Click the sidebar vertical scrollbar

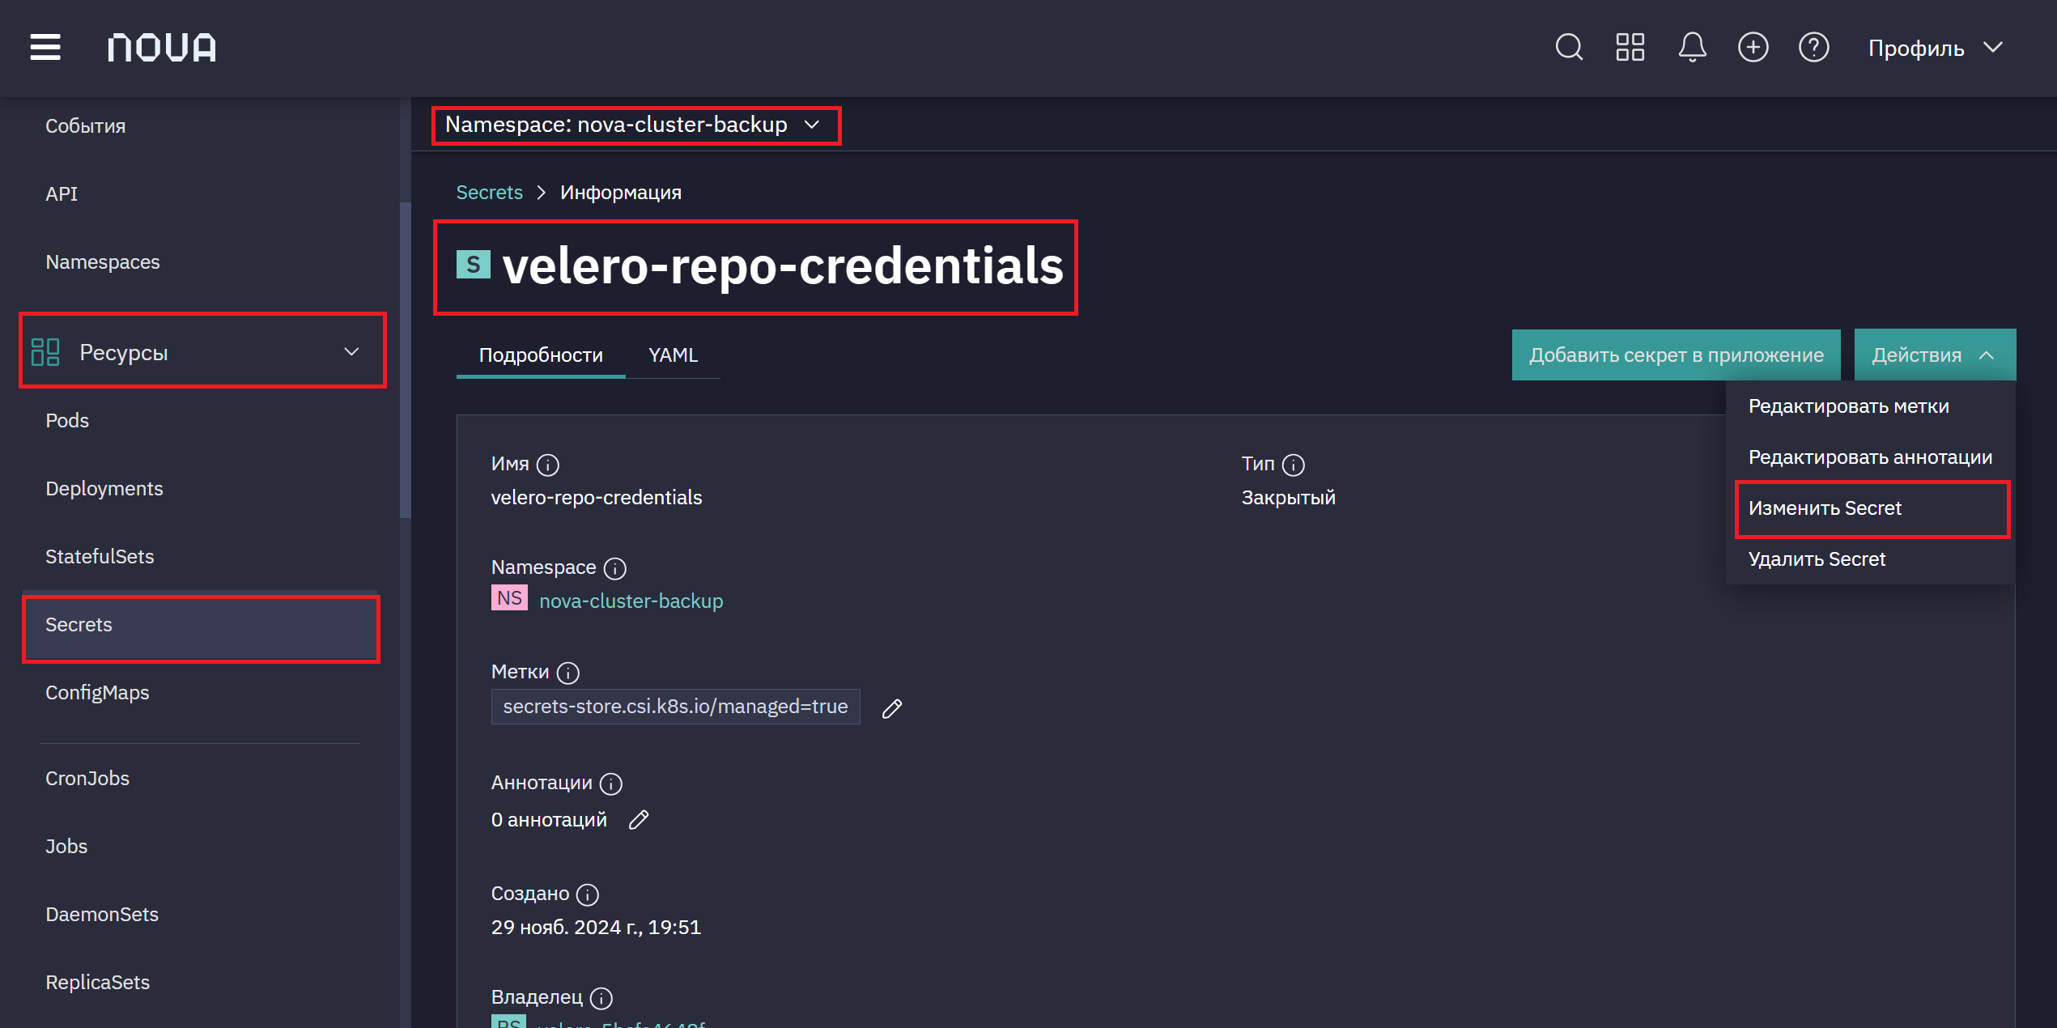pyautogui.click(x=406, y=360)
